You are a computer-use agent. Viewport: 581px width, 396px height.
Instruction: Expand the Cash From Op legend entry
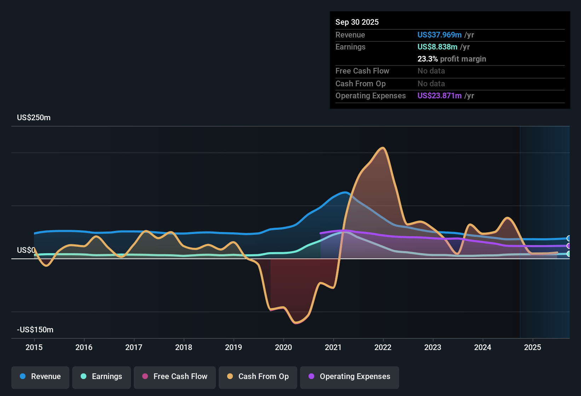click(258, 377)
